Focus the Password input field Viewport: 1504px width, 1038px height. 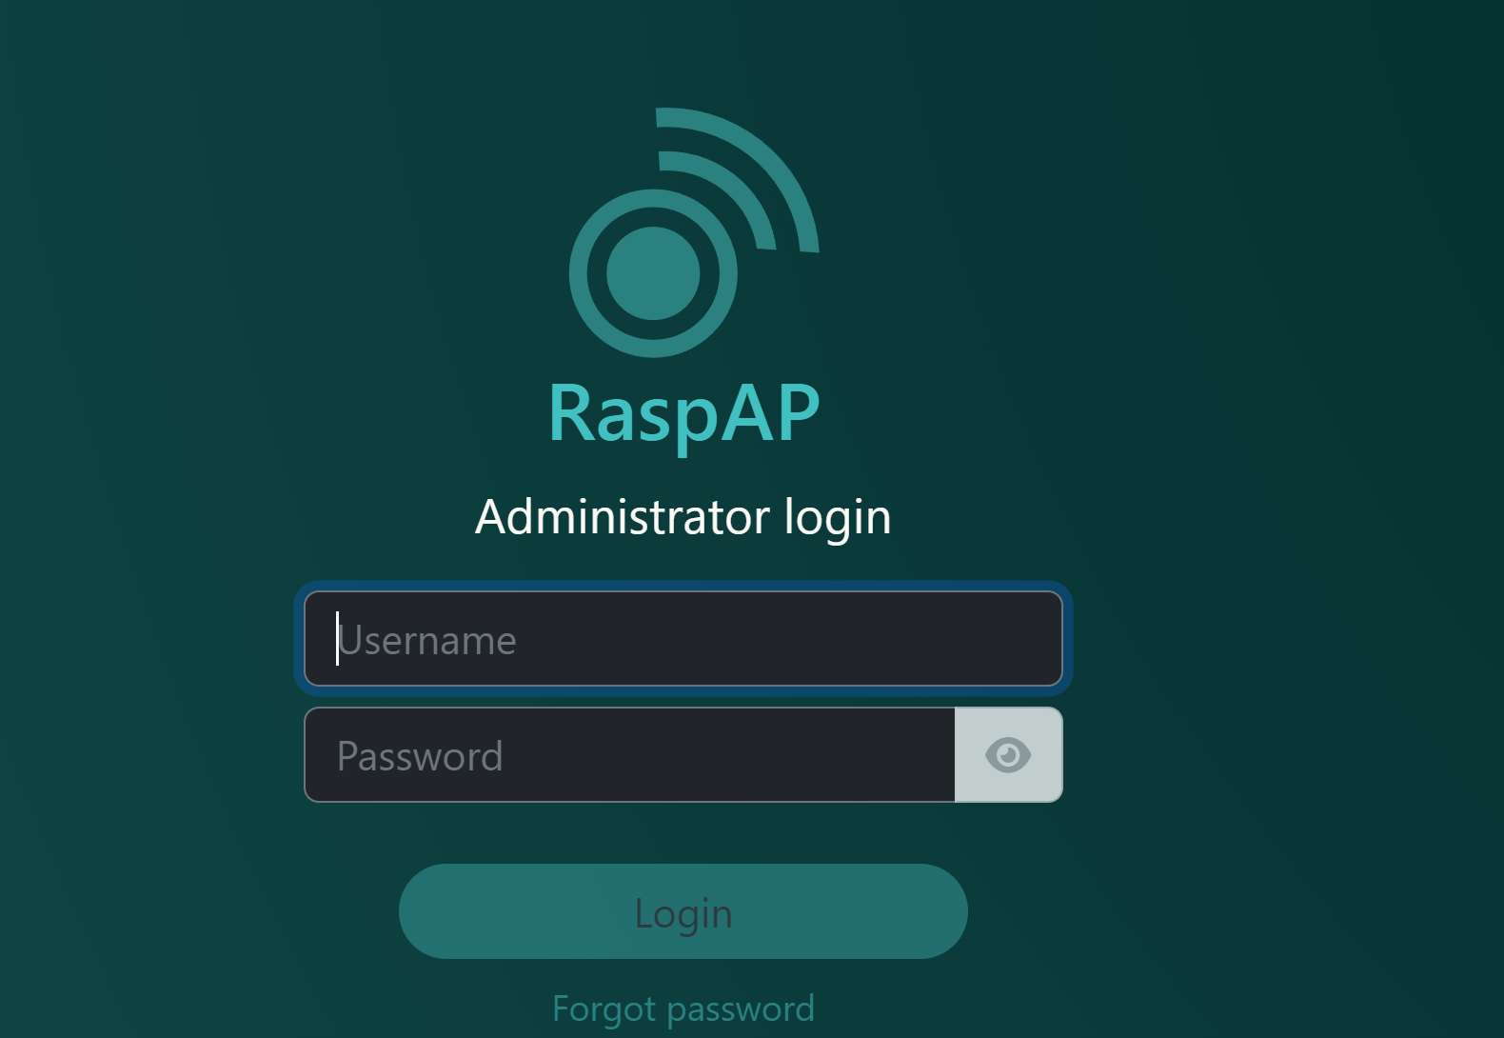click(x=630, y=754)
